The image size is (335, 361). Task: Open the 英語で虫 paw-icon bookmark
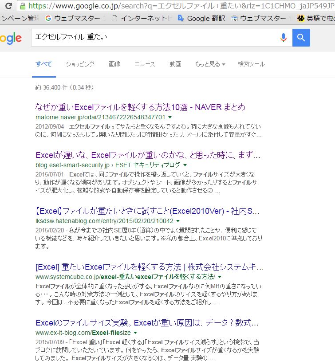pyautogui.click(x=316, y=19)
